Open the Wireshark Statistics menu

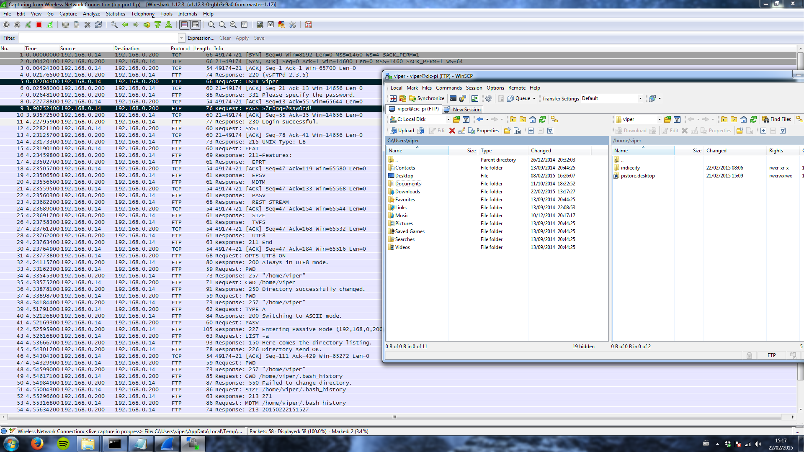click(x=115, y=14)
